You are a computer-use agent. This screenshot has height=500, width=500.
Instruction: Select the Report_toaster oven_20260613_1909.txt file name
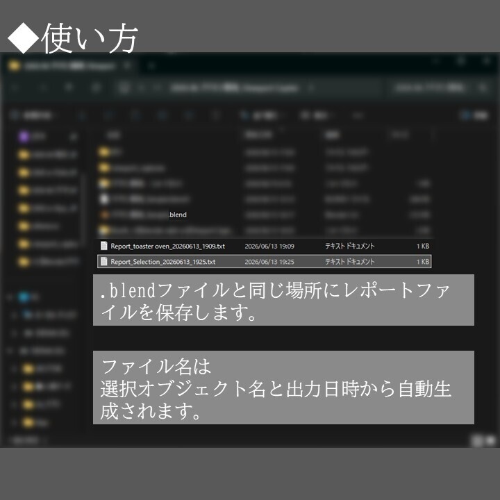[168, 246]
